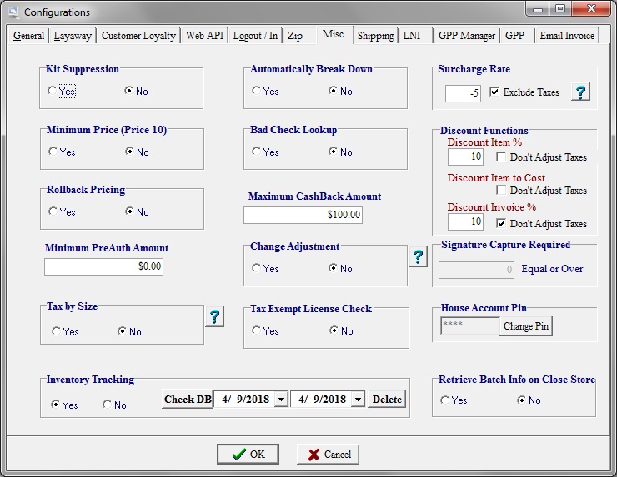Choose Yes for Retrieve Batch Info on Close Store
This screenshot has height=477, width=617.
[x=445, y=400]
